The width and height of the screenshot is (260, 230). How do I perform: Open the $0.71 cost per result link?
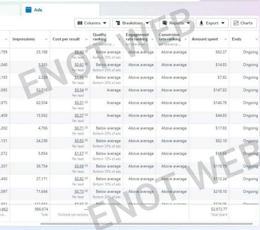(79, 128)
